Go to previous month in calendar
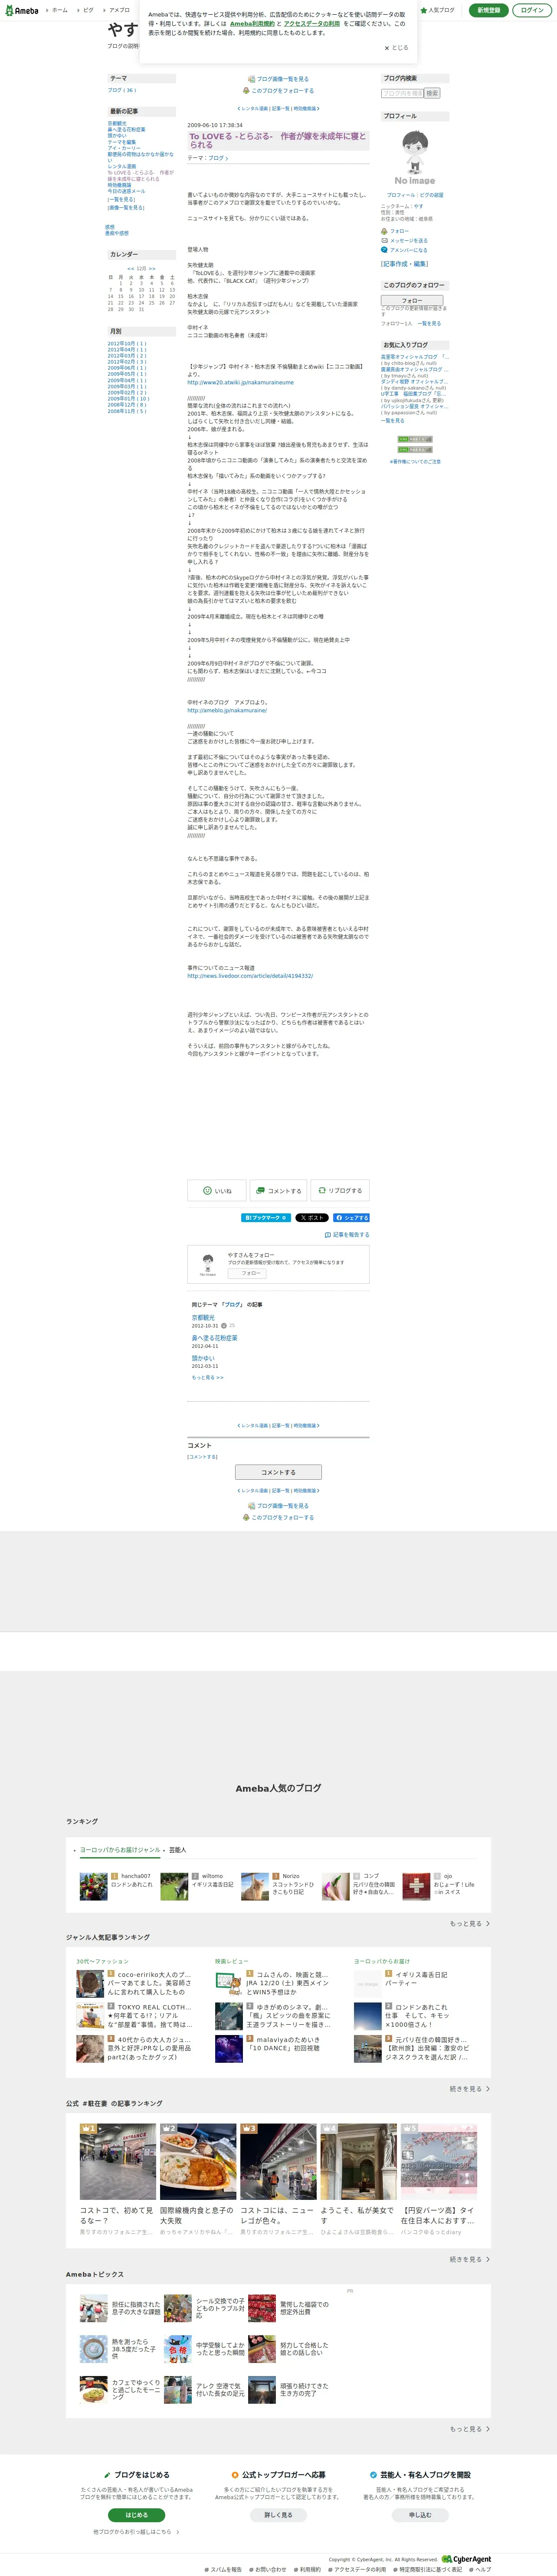The width and height of the screenshot is (557, 2576). tap(130, 268)
